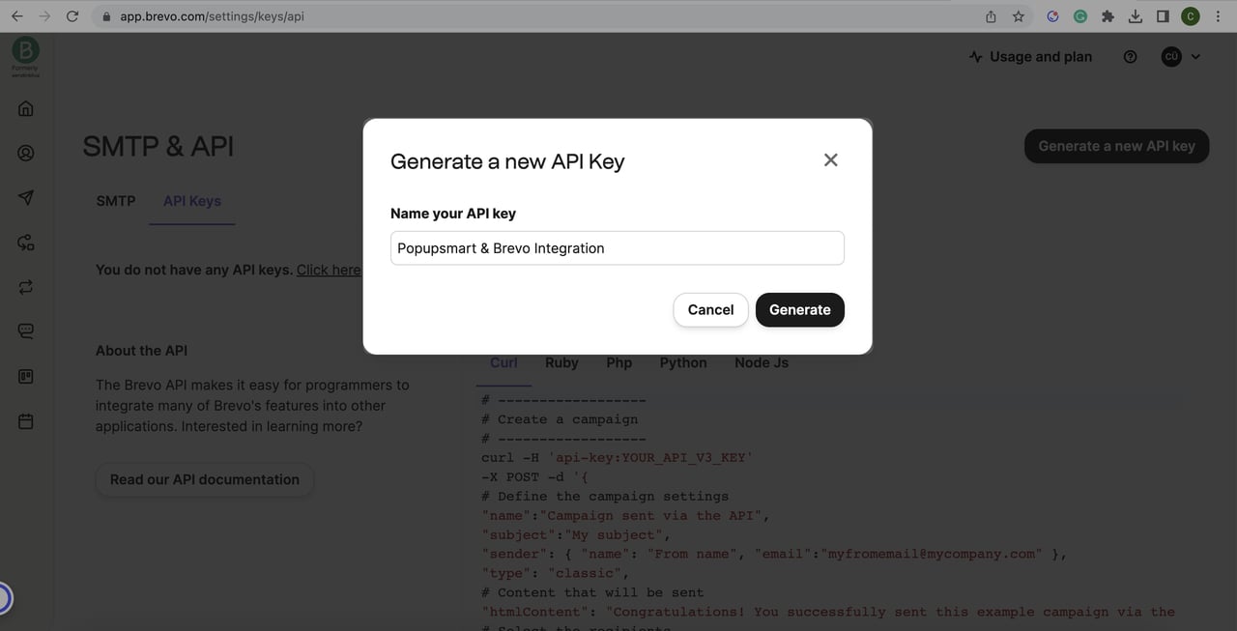This screenshot has width=1237, height=631.
Task: Open the Automation workflows sidebar icon
Action: tap(25, 243)
